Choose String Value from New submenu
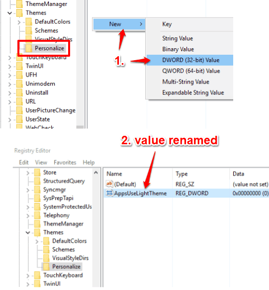Viewport: 269px width, 290px height. (178, 38)
